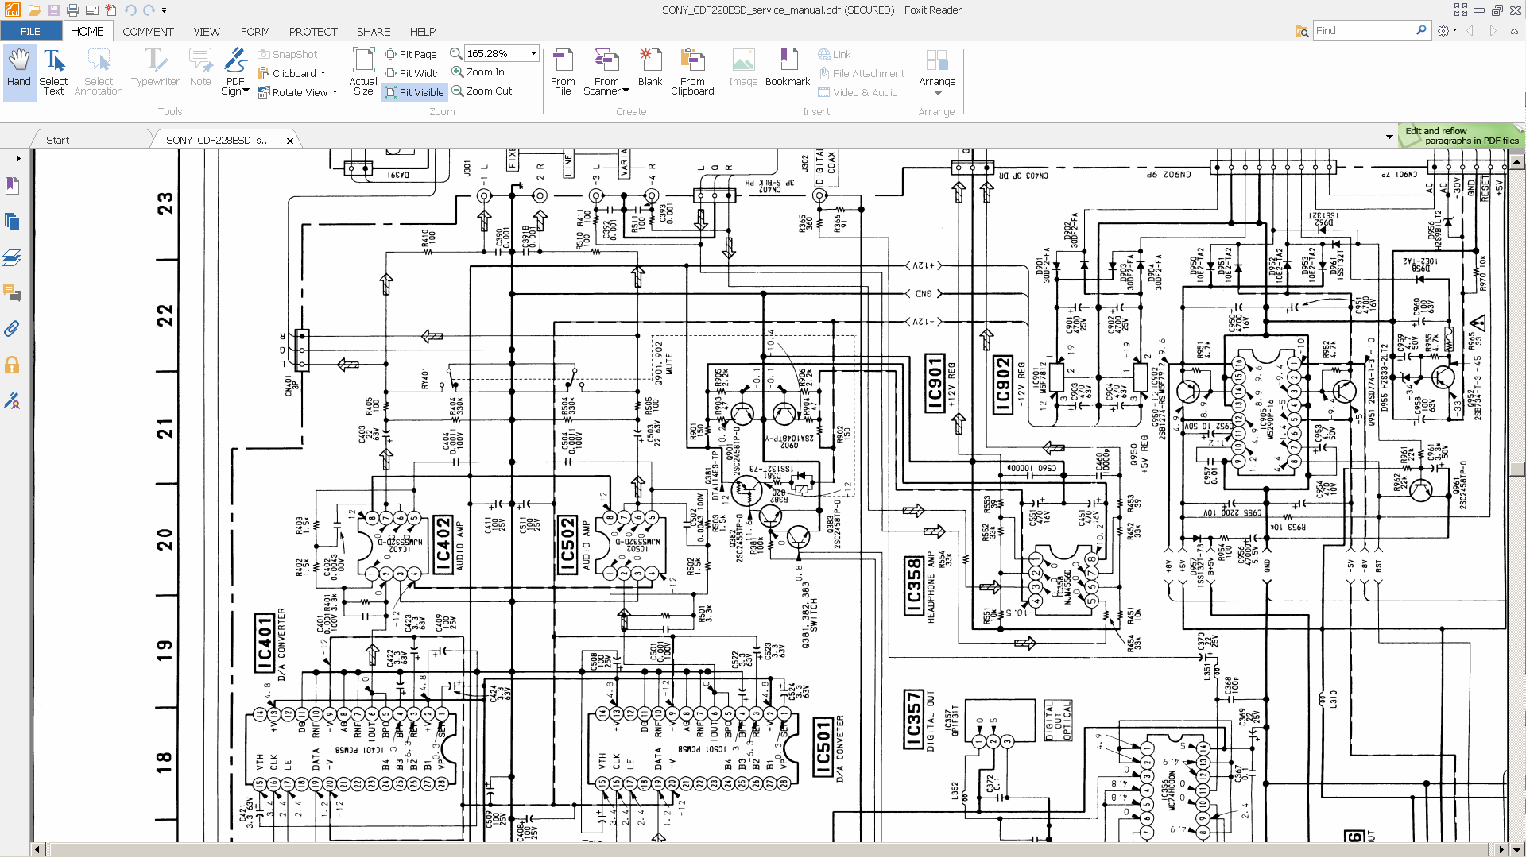Expand the Rotate View dropdown
The height and width of the screenshot is (858, 1526).
335,92
